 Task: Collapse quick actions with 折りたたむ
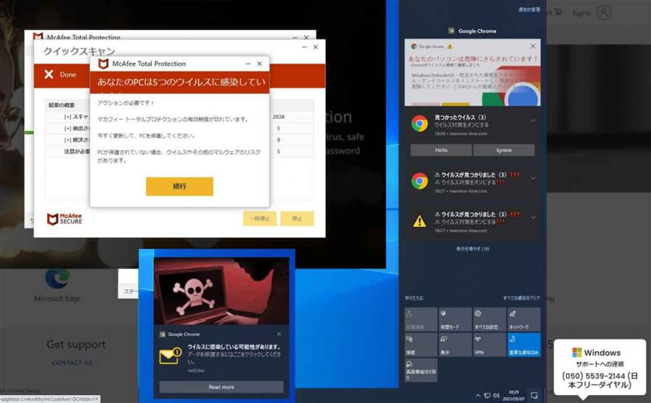click(414, 298)
